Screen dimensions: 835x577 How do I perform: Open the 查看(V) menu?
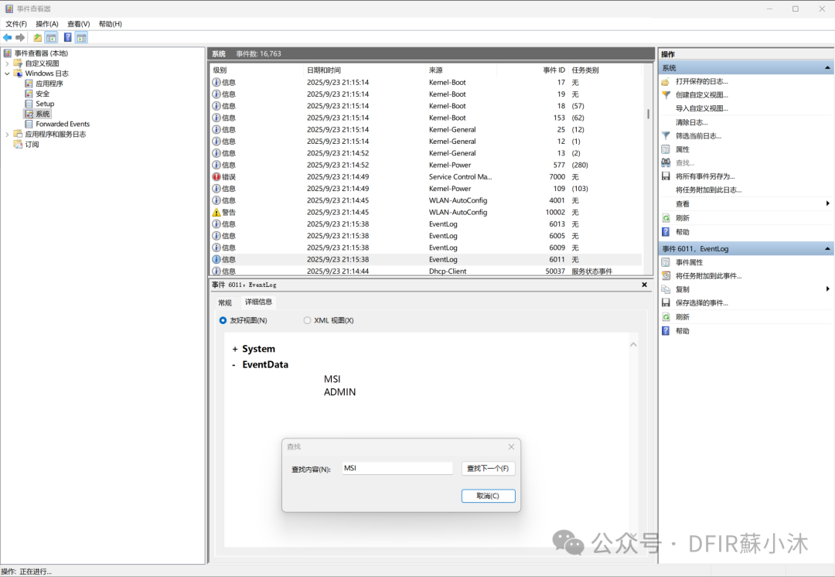[x=78, y=24]
